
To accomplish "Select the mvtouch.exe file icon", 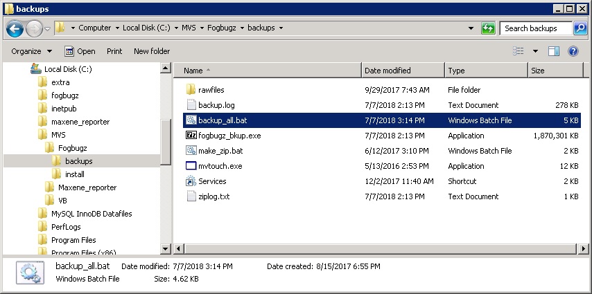I will [x=191, y=166].
